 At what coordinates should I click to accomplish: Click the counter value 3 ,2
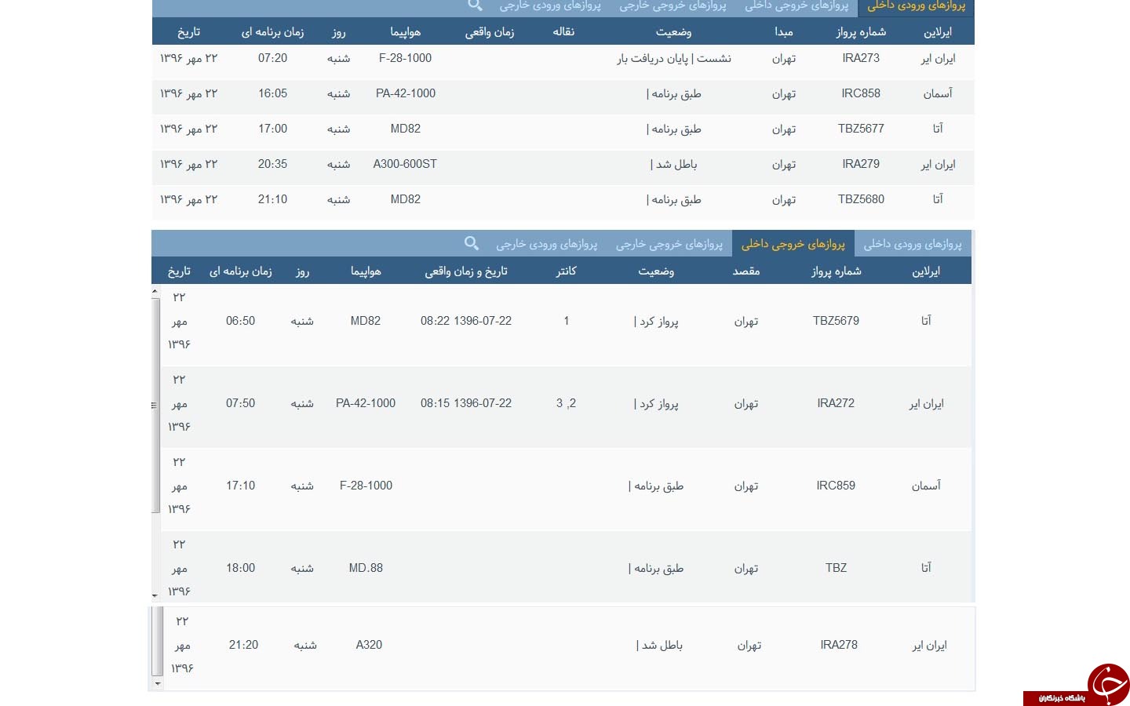pyautogui.click(x=566, y=403)
